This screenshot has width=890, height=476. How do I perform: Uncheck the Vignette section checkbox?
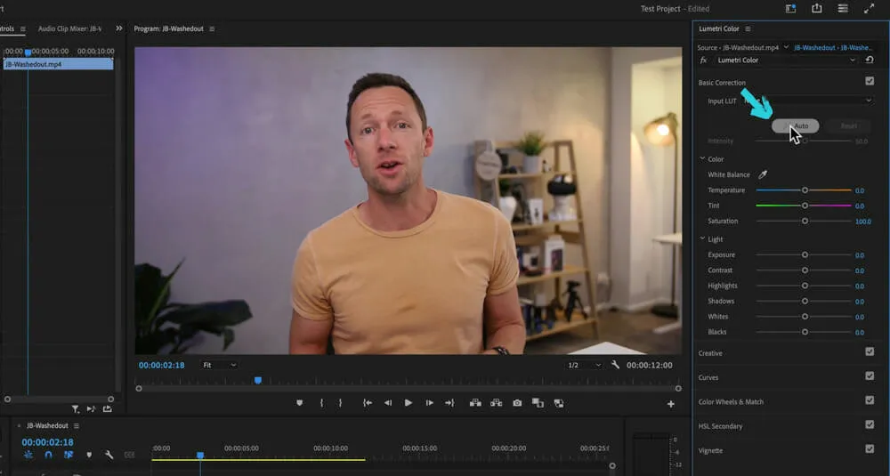coord(870,449)
